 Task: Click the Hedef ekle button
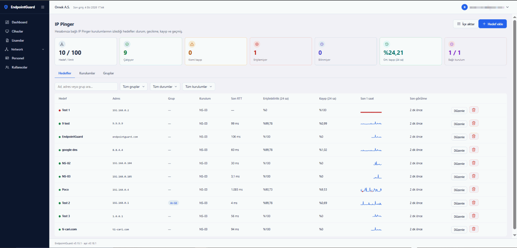click(x=492, y=24)
